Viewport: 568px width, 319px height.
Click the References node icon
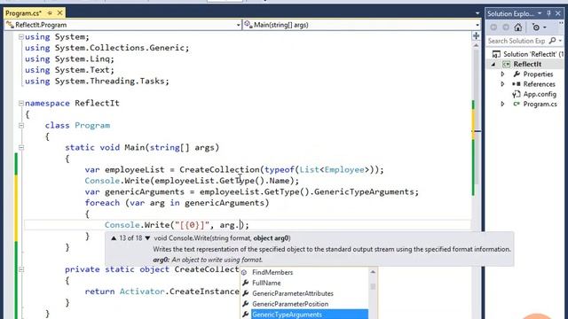click(517, 84)
